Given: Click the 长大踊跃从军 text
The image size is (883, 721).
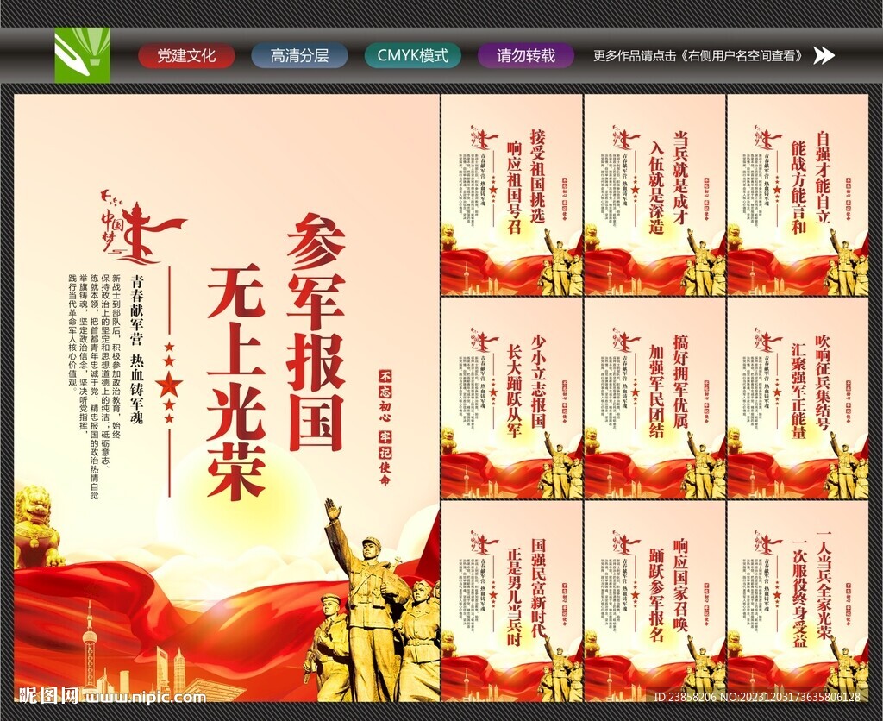Looking at the screenshot, I should coord(514,391).
